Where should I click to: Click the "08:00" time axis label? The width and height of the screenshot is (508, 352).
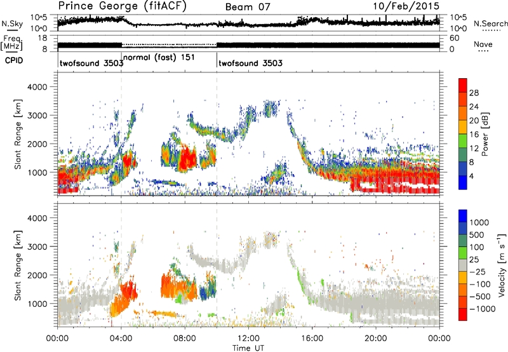point(185,339)
